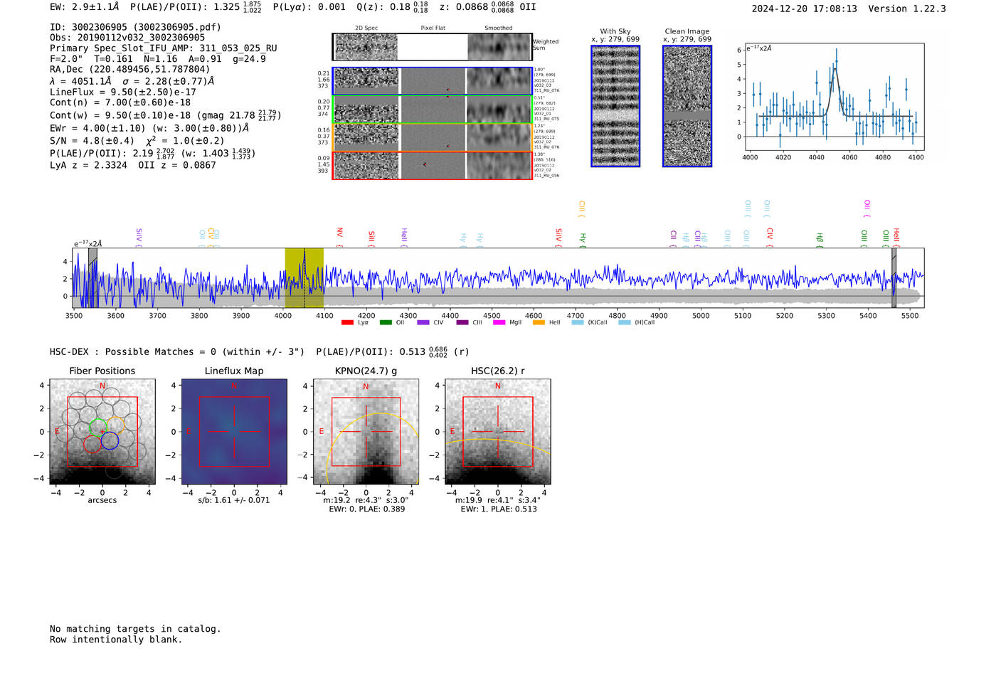This screenshot has height=678, width=996.
Task: Click the red CIV marker near 5160
Action: click(x=770, y=236)
